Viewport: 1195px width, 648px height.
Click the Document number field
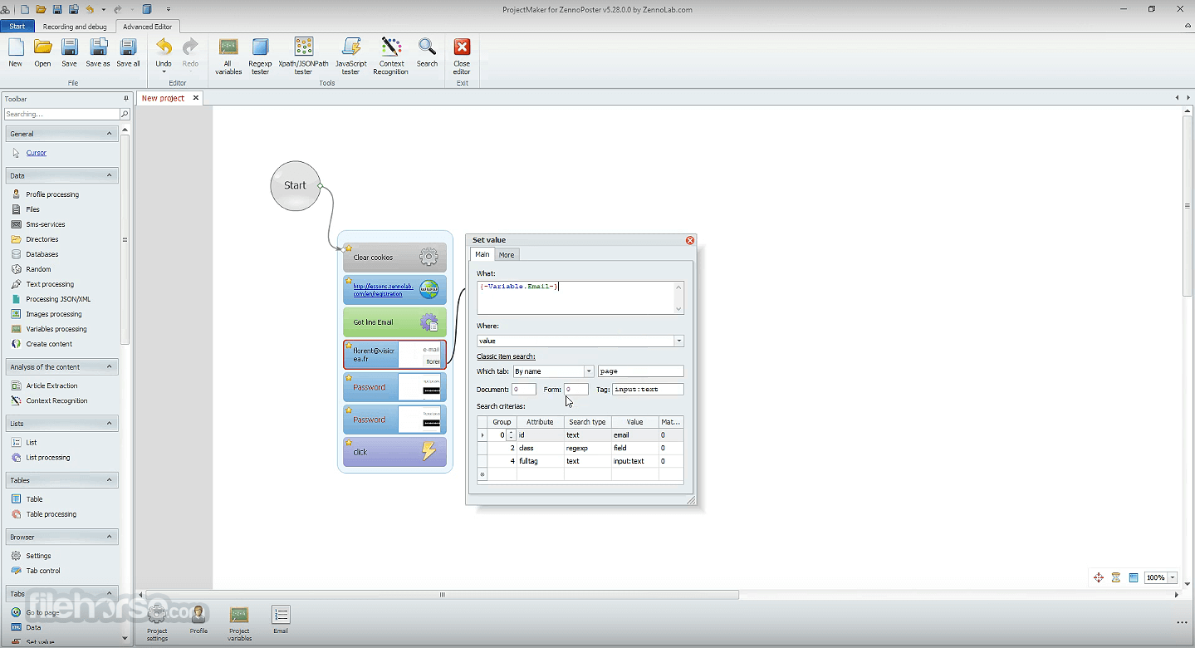click(x=524, y=389)
